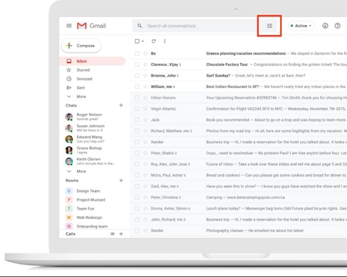Image resolution: width=347 pixels, height=277 pixels.
Task: Open the main menu hamburger icon
Action: tap(69, 26)
